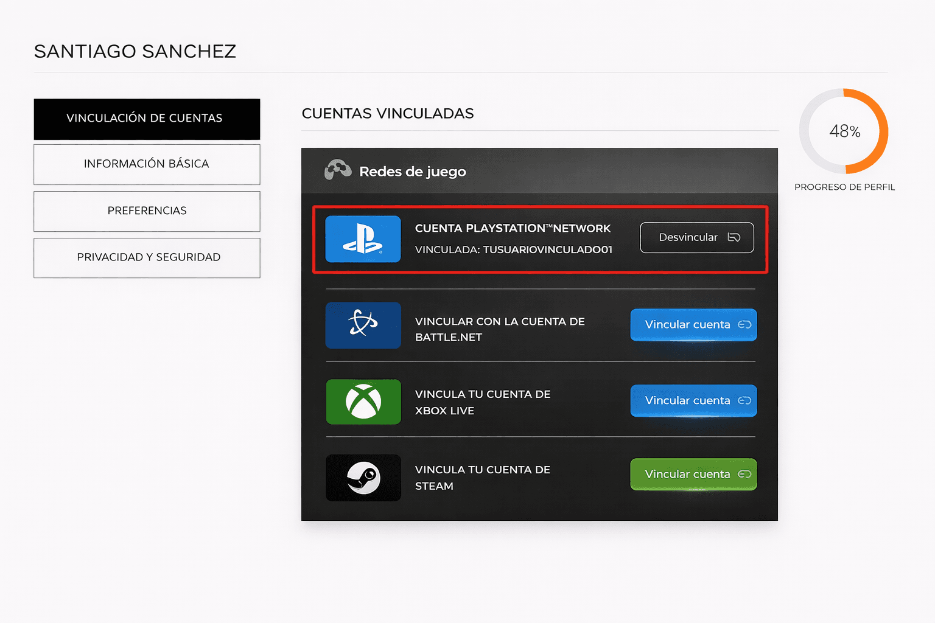The image size is (935, 623).
Task: Click Progreso de perfil label
Action: [845, 187]
